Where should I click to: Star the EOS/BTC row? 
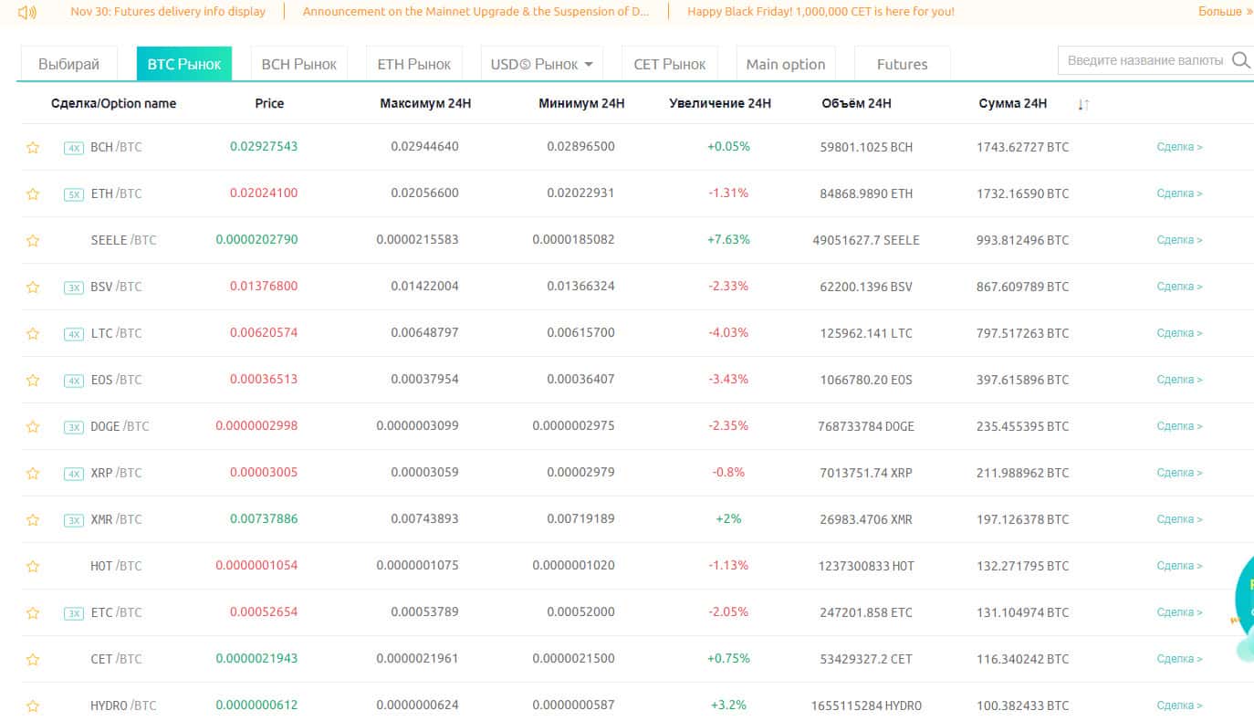tap(33, 380)
